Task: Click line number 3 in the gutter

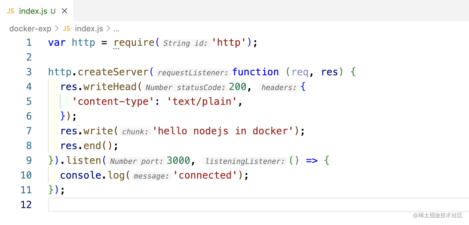Action: pyautogui.click(x=29, y=72)
